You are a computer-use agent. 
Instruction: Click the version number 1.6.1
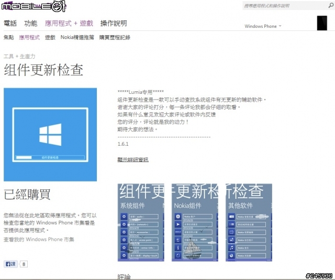pos(123,144)
